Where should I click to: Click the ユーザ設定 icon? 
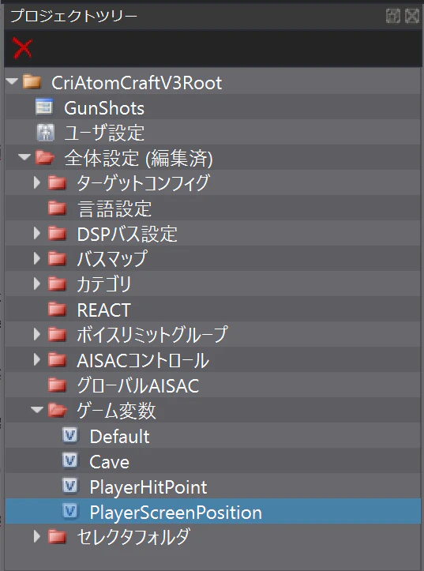point(45,133)
